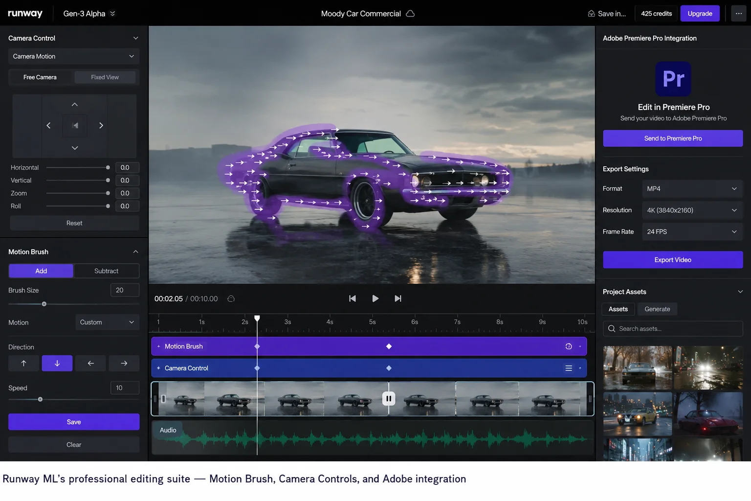Select the down direction arrow
The image size is (751, 501).
[x=57, y=364]
